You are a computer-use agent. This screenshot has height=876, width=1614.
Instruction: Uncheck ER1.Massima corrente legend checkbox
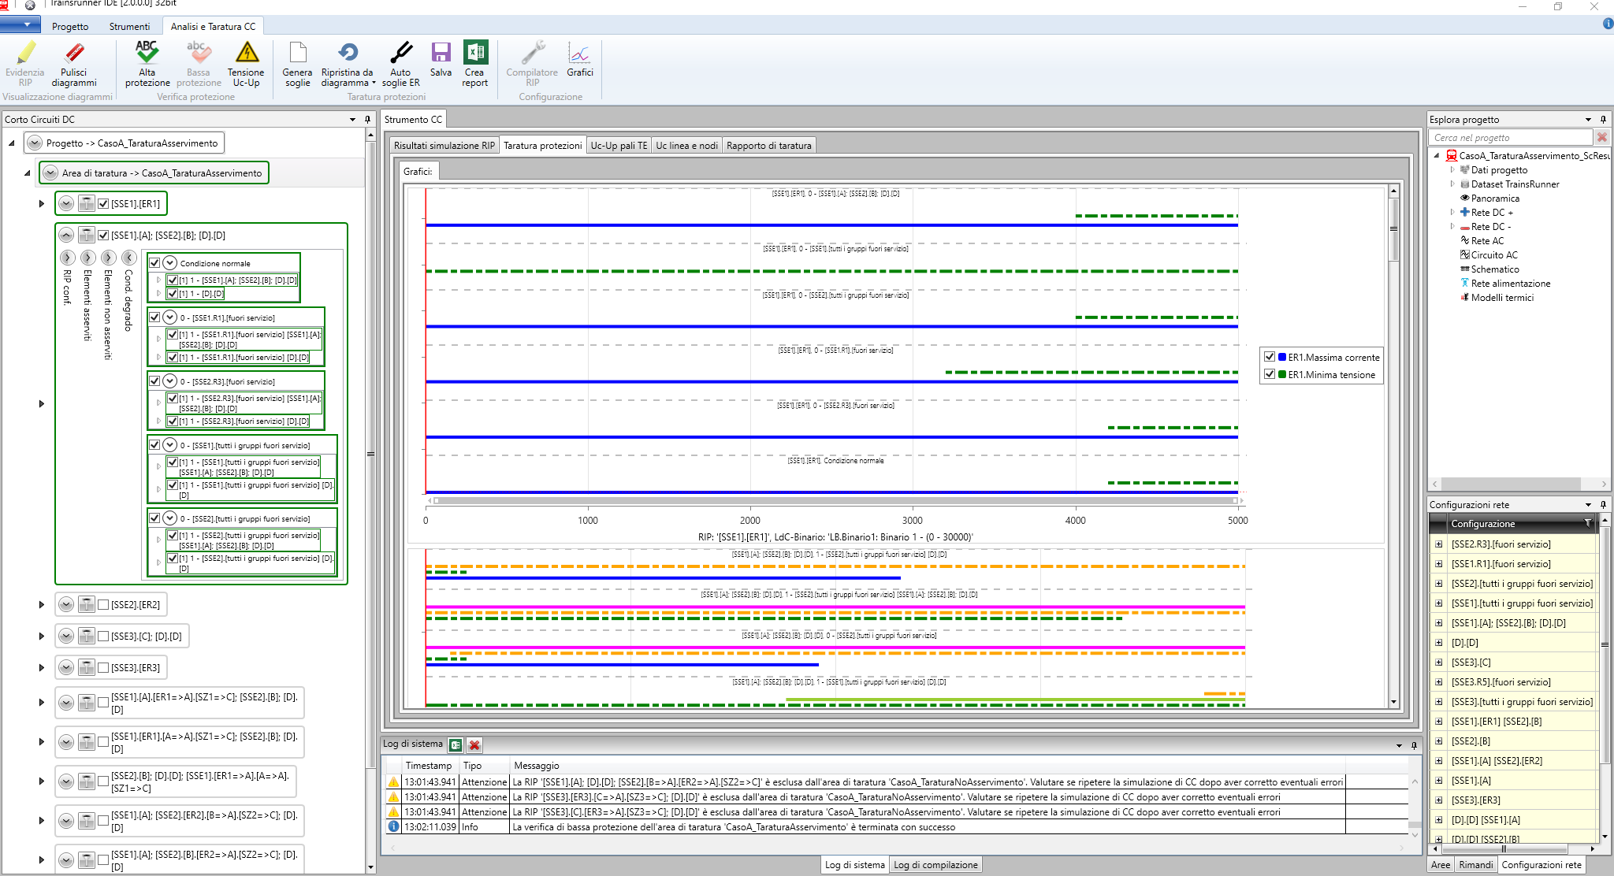(1270, 357)
